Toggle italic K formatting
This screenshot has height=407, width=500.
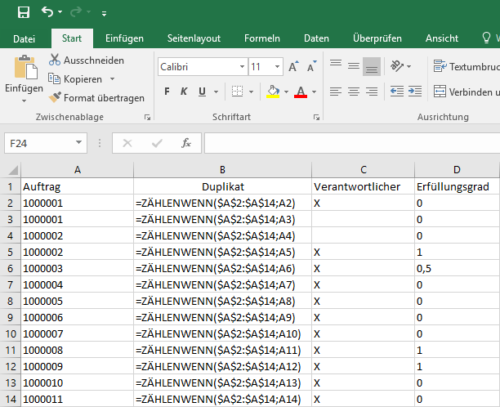coord(184,92)
